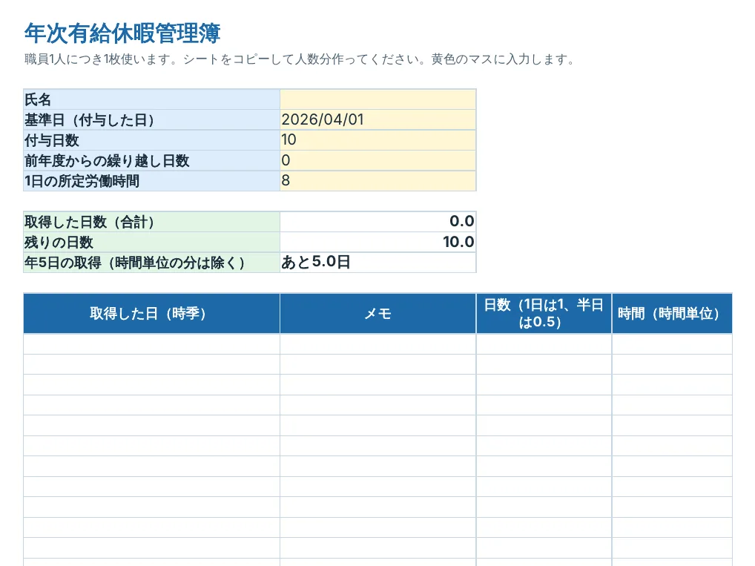755x566 pixels.
Task: Click the cell showing あと5.0日
Action: (x=378, y=263)
